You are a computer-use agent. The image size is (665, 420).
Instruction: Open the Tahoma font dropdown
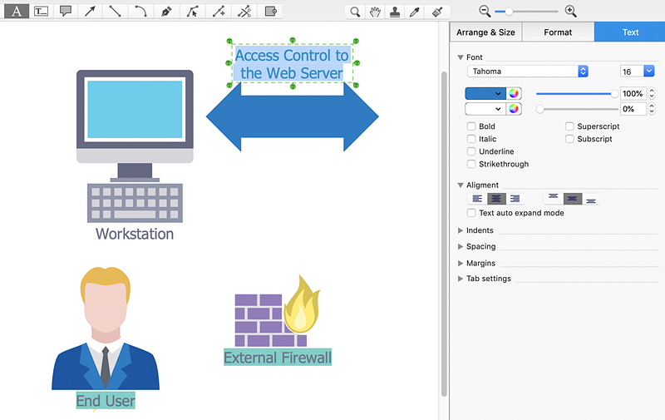click(x=528, y=72)
